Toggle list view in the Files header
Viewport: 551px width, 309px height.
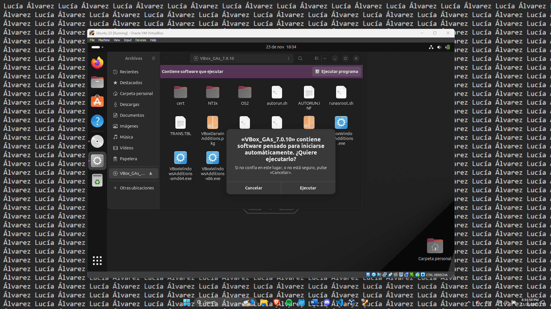pos(317,58)
